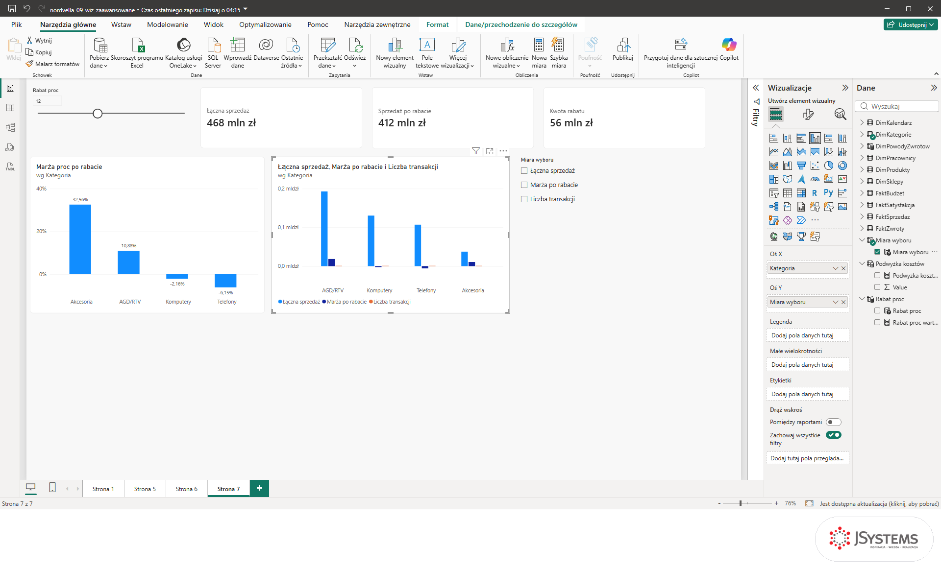Select the Python visual icon

pyautogui.click(x=828, y=193)
